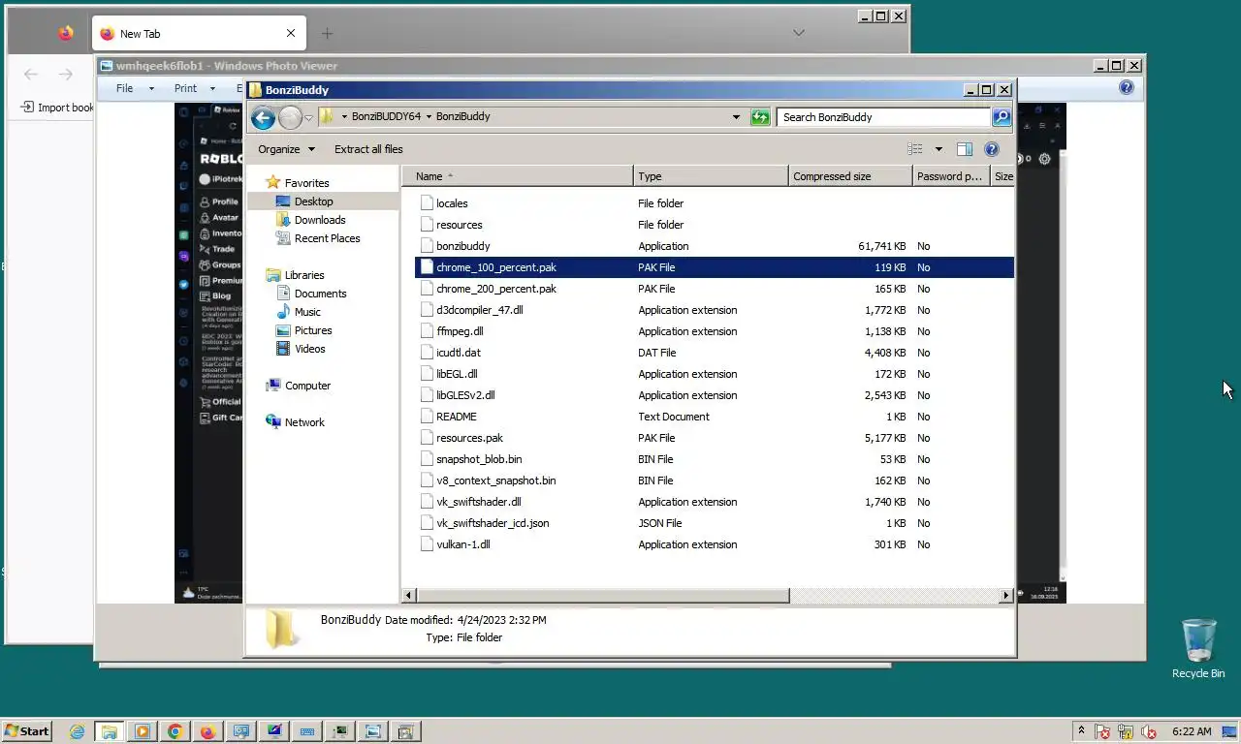Open Explorer help question-mark icon
The image size is (1241, 744).
tap(992, 149)
